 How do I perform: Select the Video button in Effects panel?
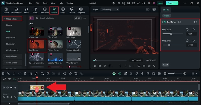coord(167,16)
